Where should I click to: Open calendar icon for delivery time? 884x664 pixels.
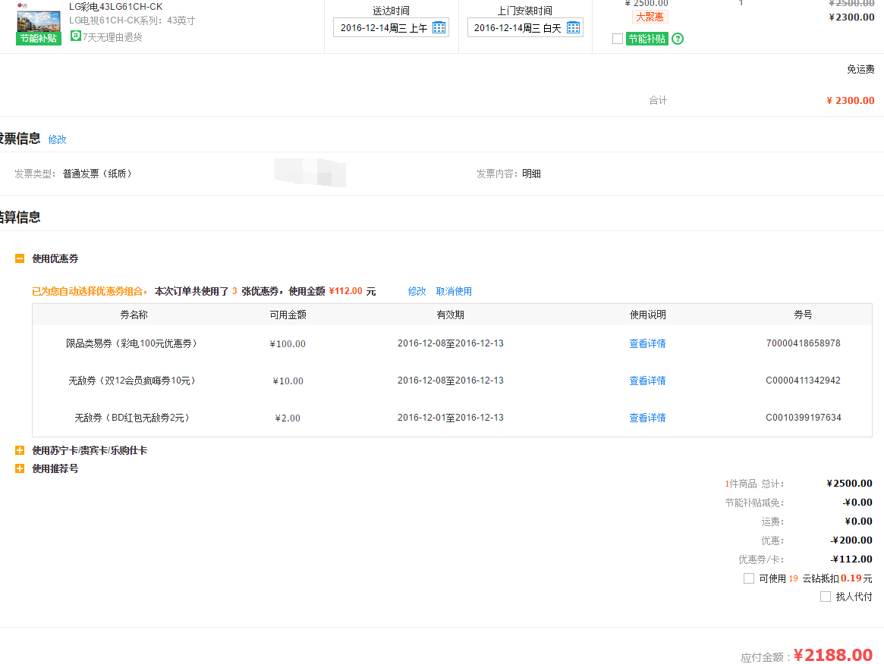click(x=439, y=27)
